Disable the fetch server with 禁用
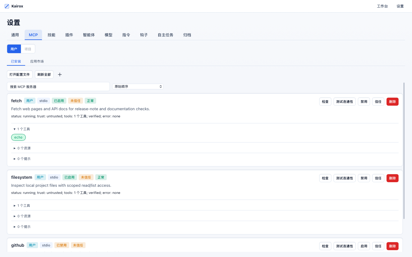Image resolution: width=412 pixels, height=257 pixels. click(x=364, y=102)
